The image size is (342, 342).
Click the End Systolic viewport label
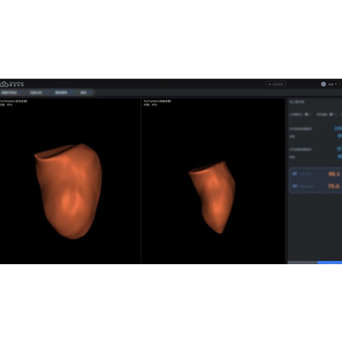pyautogui.click(x=157, y=101)
